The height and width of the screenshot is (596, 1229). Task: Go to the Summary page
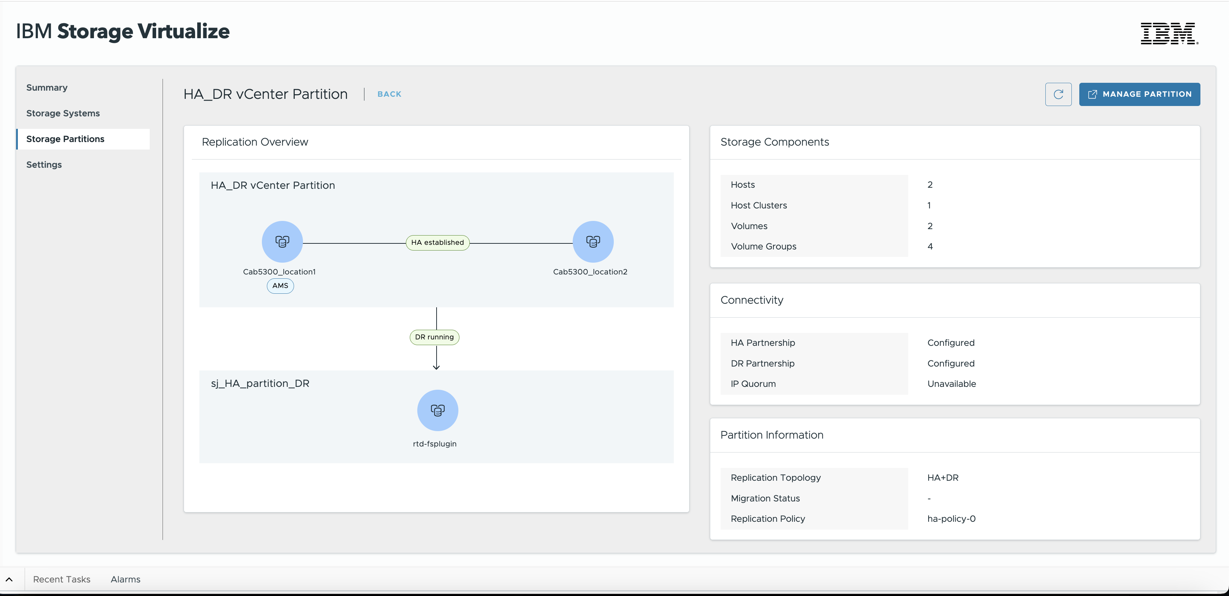click(x=47, y=88)
